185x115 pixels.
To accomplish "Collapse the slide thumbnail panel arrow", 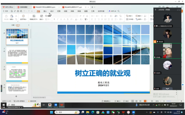I will (x=29, y=25).
